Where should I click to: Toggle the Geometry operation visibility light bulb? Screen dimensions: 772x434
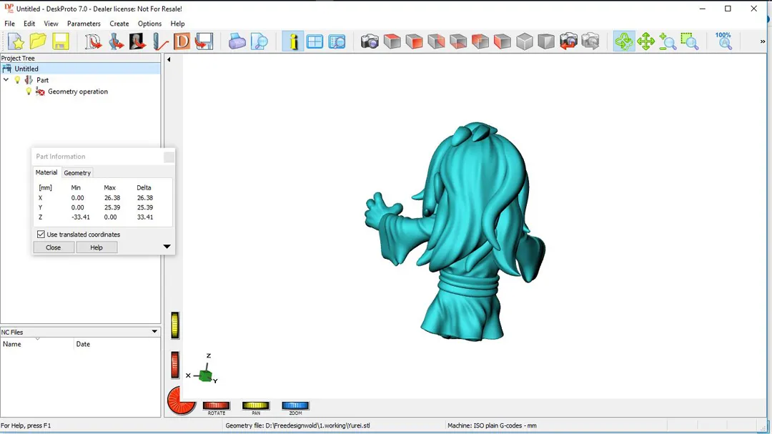(x=29, y=92)
